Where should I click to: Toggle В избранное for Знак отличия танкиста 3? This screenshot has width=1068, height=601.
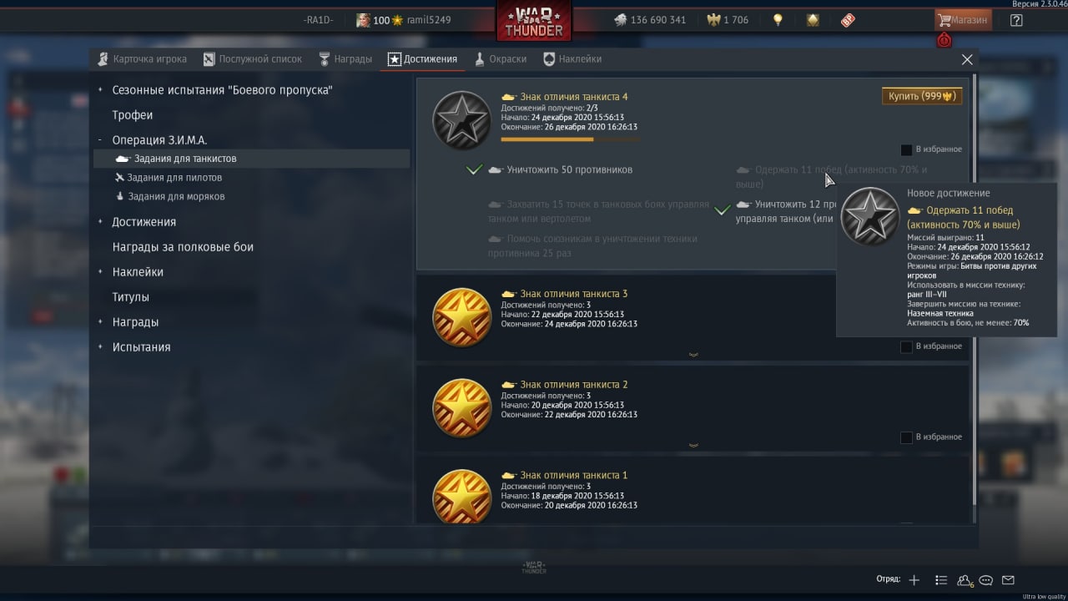[906, 346]
